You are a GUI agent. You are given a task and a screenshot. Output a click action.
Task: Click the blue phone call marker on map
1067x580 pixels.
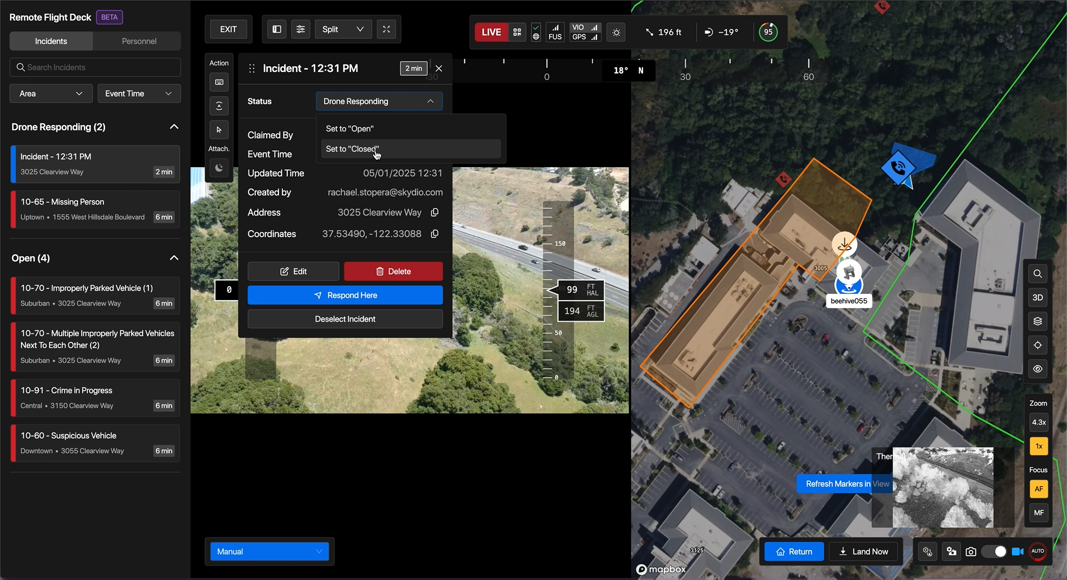[x=898, y=167]
